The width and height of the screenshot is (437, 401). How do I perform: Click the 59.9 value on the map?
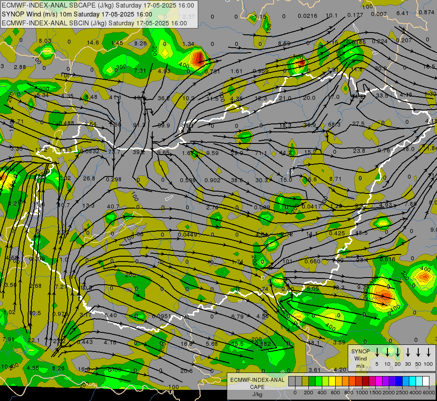click(x=164, y=126)
